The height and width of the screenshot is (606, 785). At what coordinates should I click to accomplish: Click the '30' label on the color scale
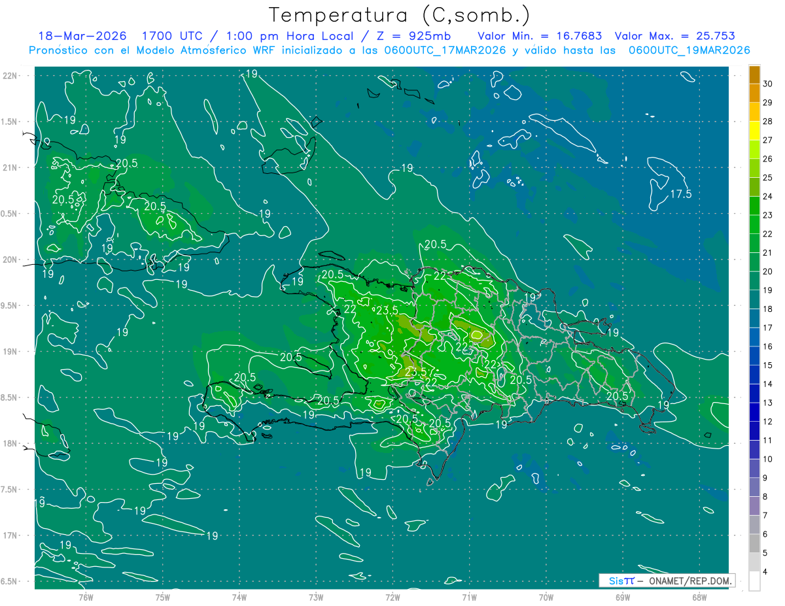768,84
